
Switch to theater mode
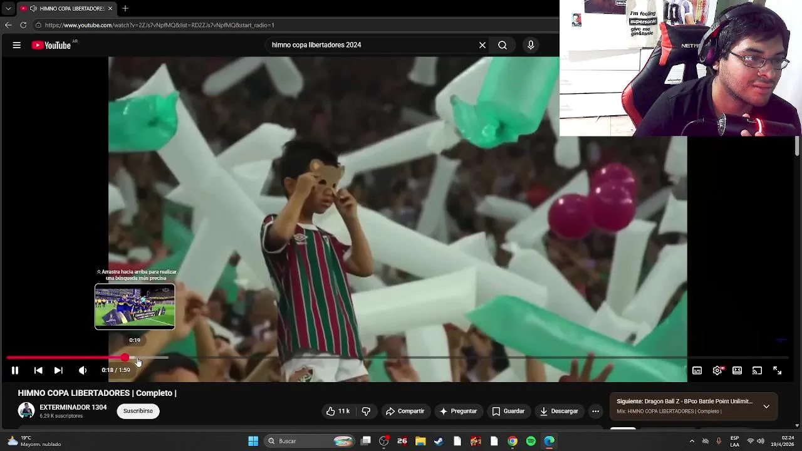pyautogui.click(x=737, y=370)
